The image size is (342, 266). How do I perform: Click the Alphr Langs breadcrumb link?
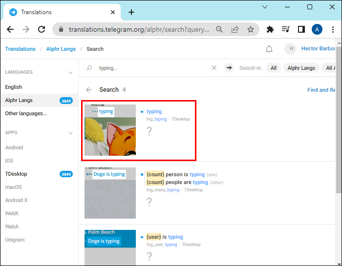tap(61, 49)
